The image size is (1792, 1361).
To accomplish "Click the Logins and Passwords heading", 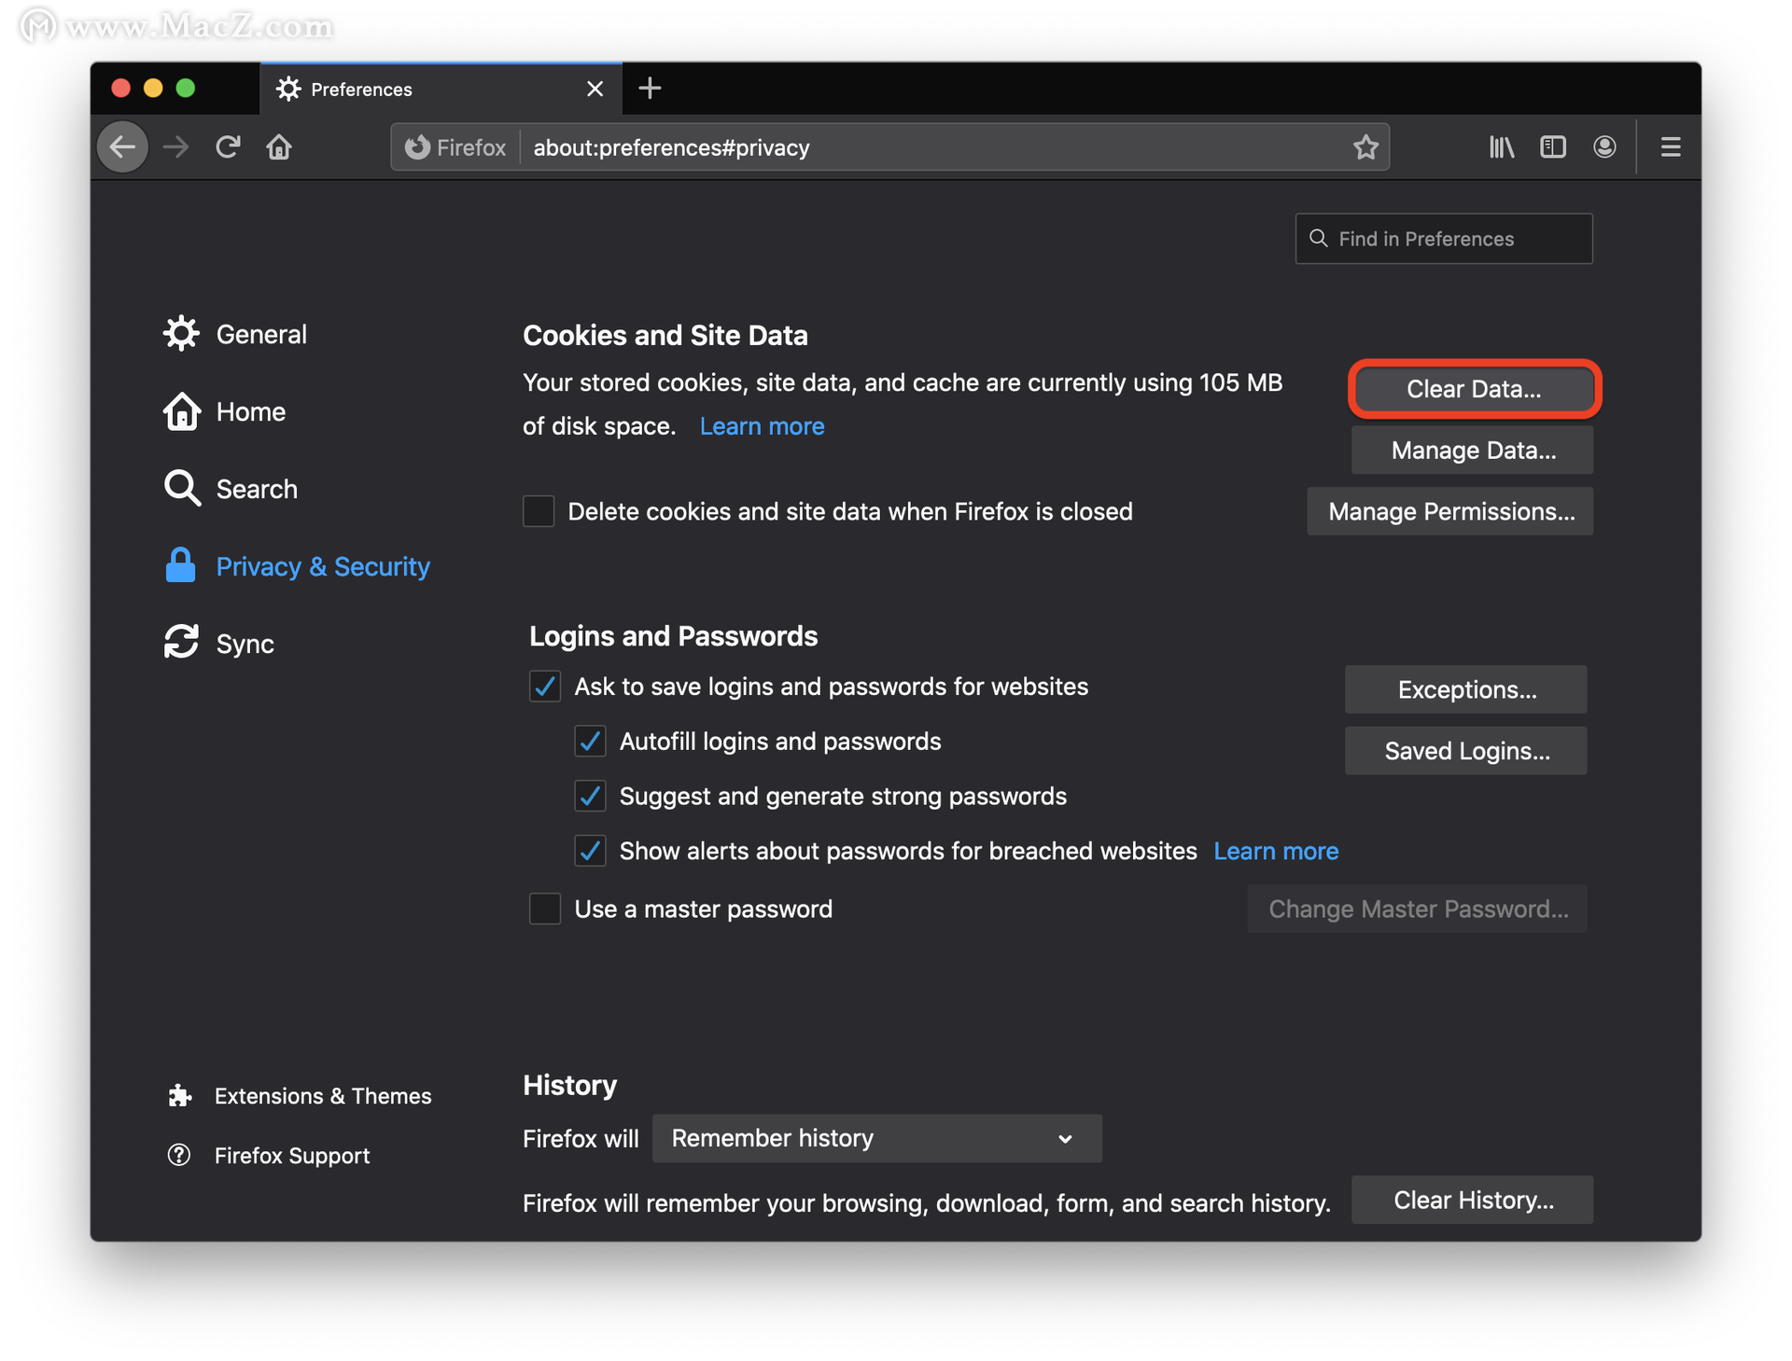I will click(673, 636).
